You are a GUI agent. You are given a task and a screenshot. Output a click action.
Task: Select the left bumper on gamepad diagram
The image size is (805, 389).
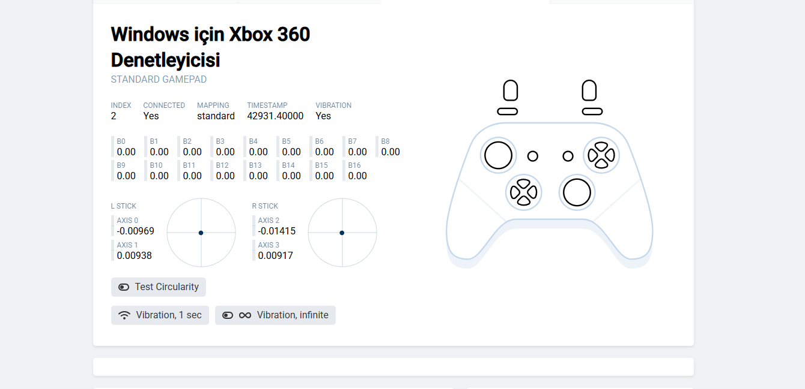(x=508, y=111)
